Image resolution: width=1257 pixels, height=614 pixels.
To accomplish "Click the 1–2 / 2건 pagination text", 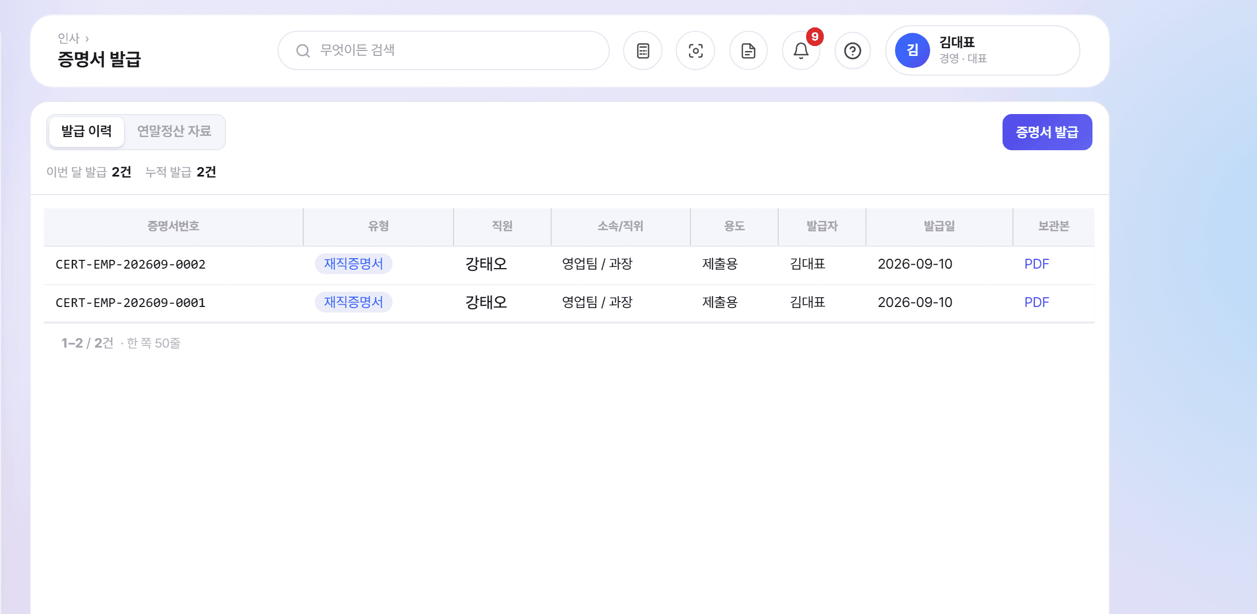I will [88, 343].
